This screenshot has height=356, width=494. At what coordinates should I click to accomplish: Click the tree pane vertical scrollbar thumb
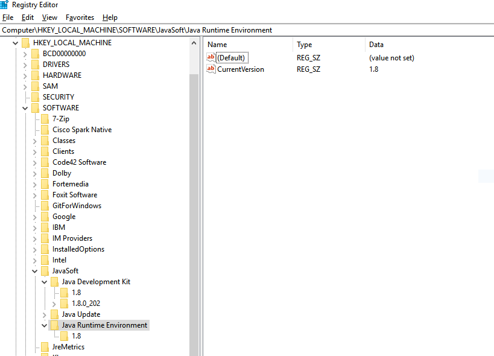click(x=194, y=215)
